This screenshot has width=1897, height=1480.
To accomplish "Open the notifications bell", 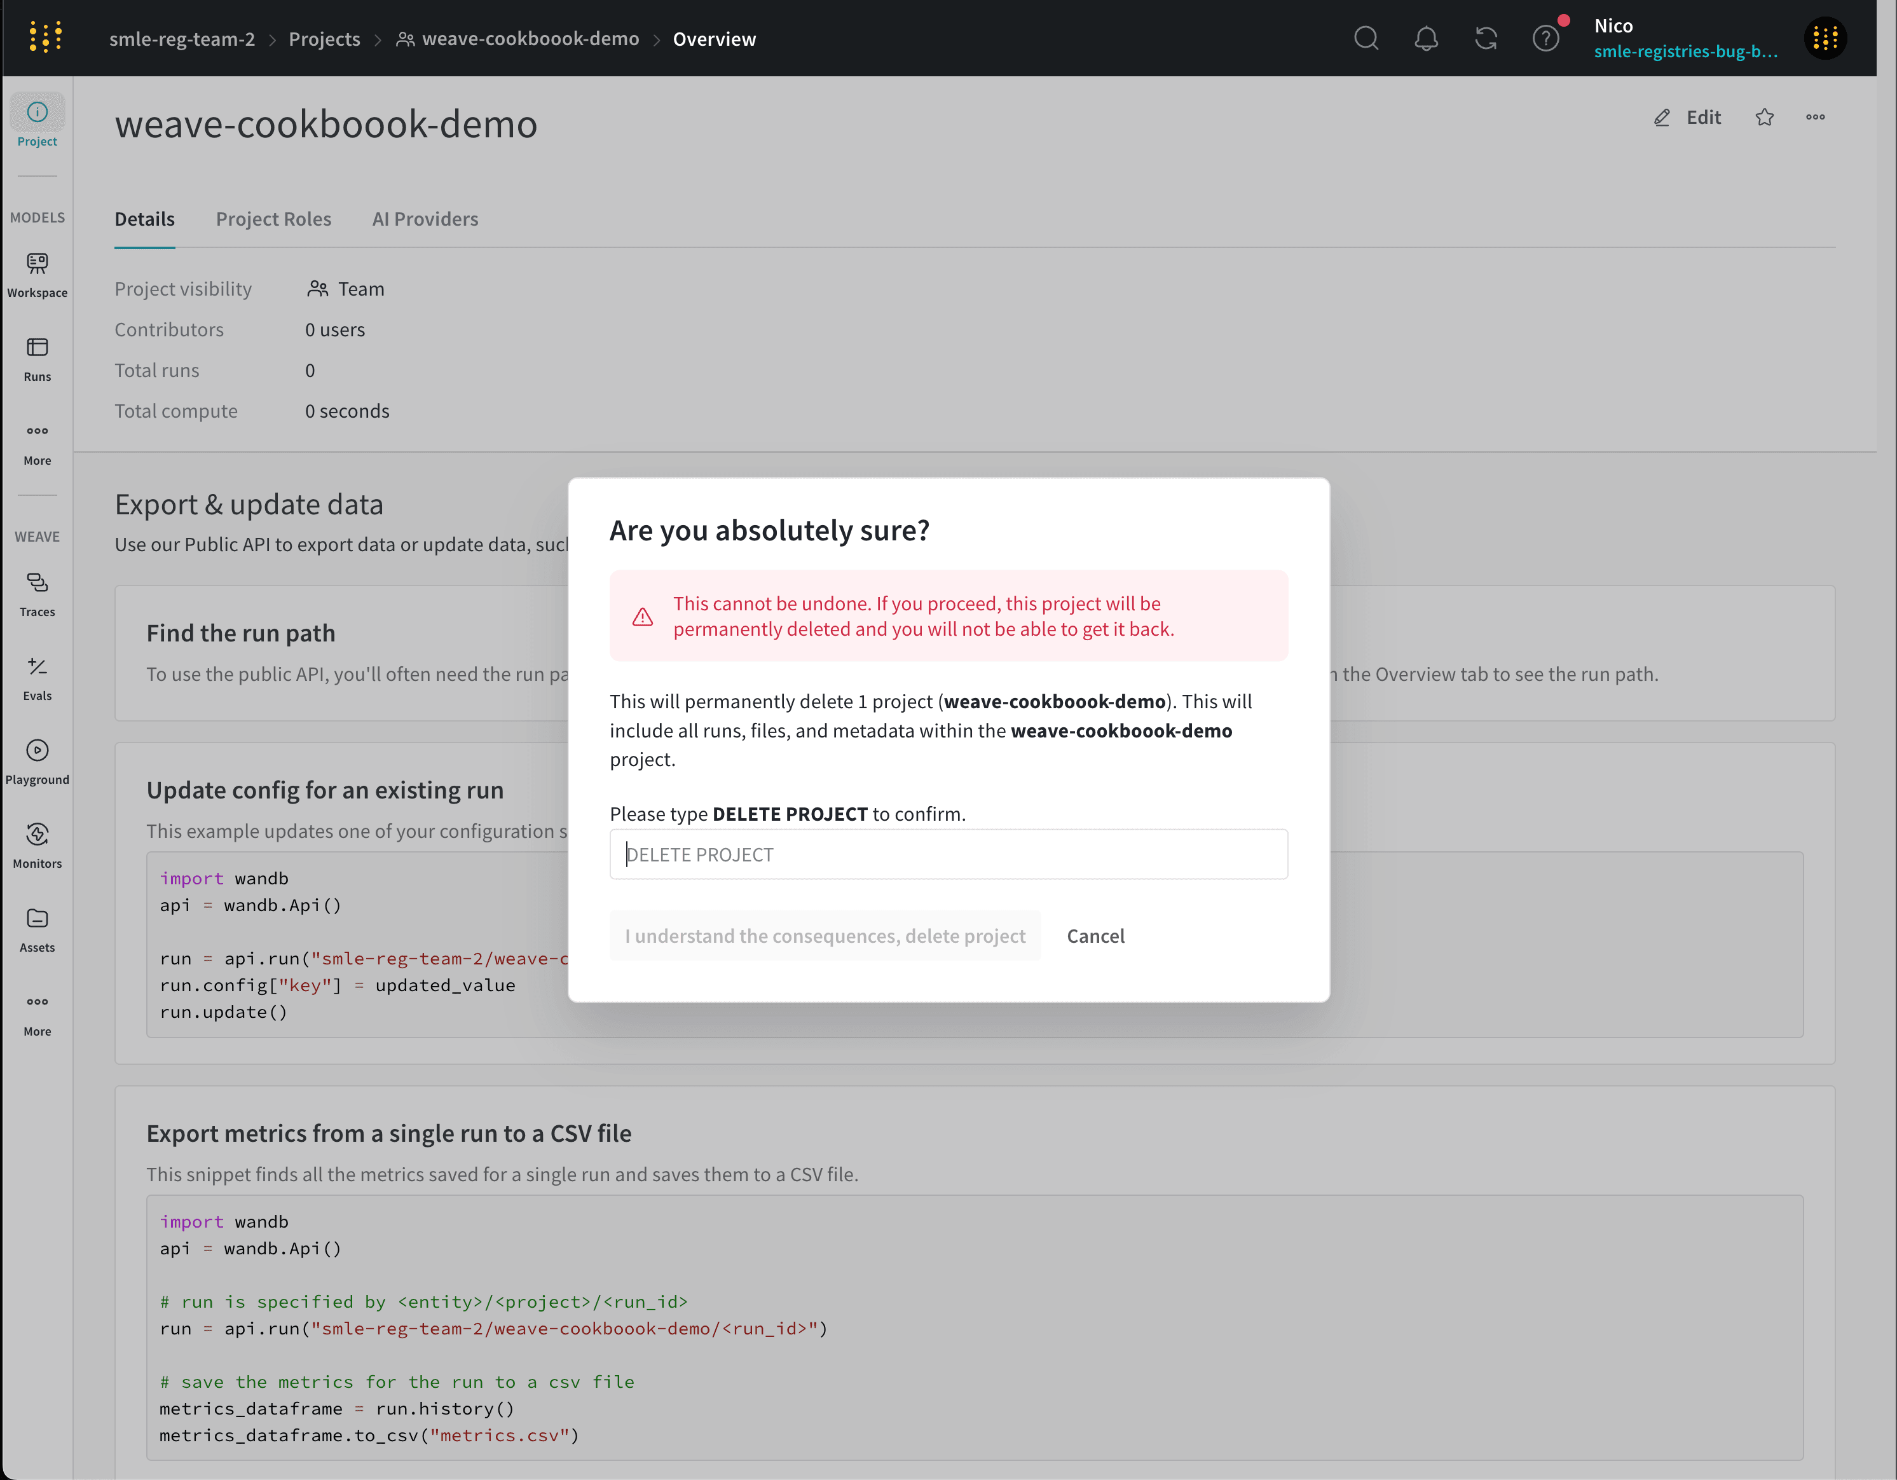I will point(1425,38).
